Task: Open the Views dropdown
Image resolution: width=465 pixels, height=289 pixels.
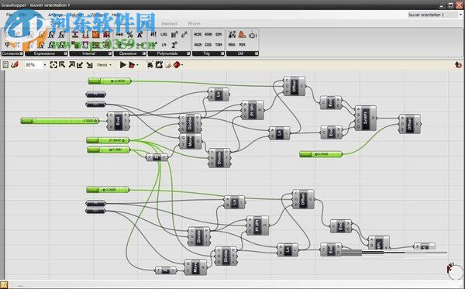Action: pyautogui.click(x=104, y=64)
